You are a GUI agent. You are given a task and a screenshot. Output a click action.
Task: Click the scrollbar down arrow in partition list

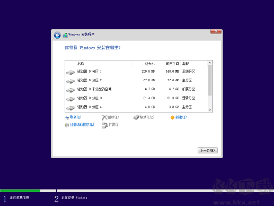pos(210,110)
